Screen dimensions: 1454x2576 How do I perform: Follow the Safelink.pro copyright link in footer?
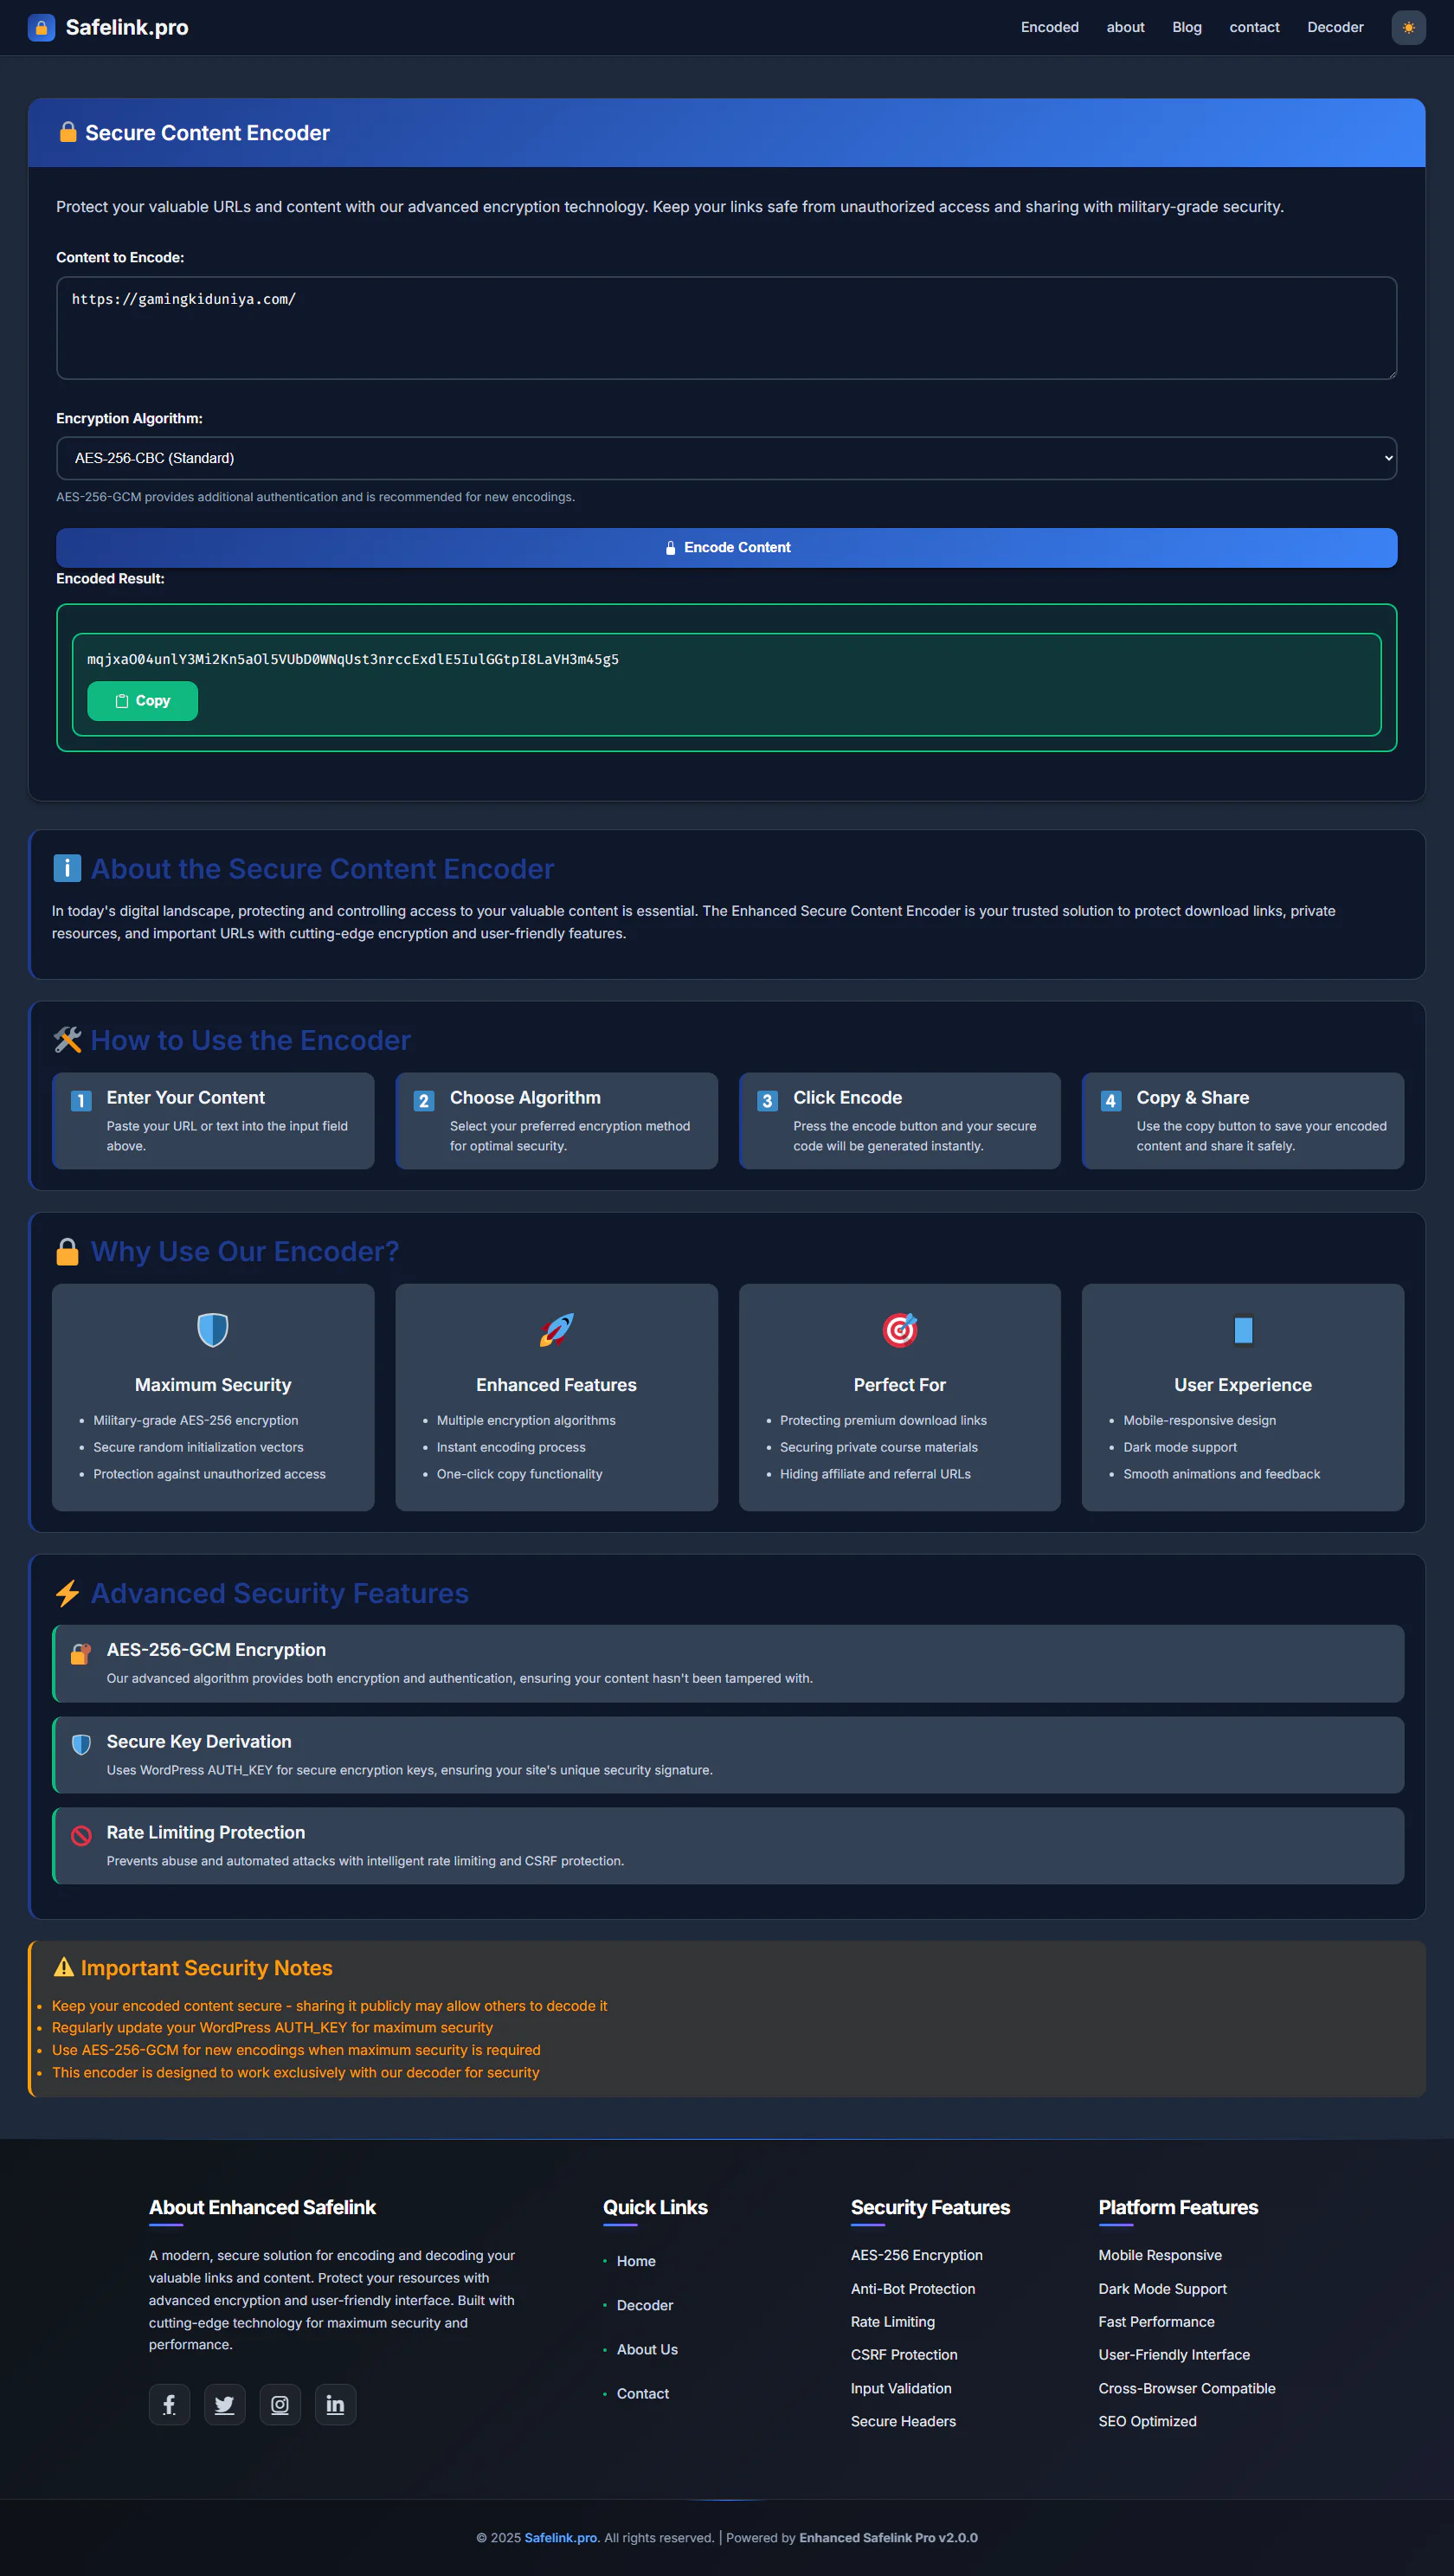[561, 2537]
